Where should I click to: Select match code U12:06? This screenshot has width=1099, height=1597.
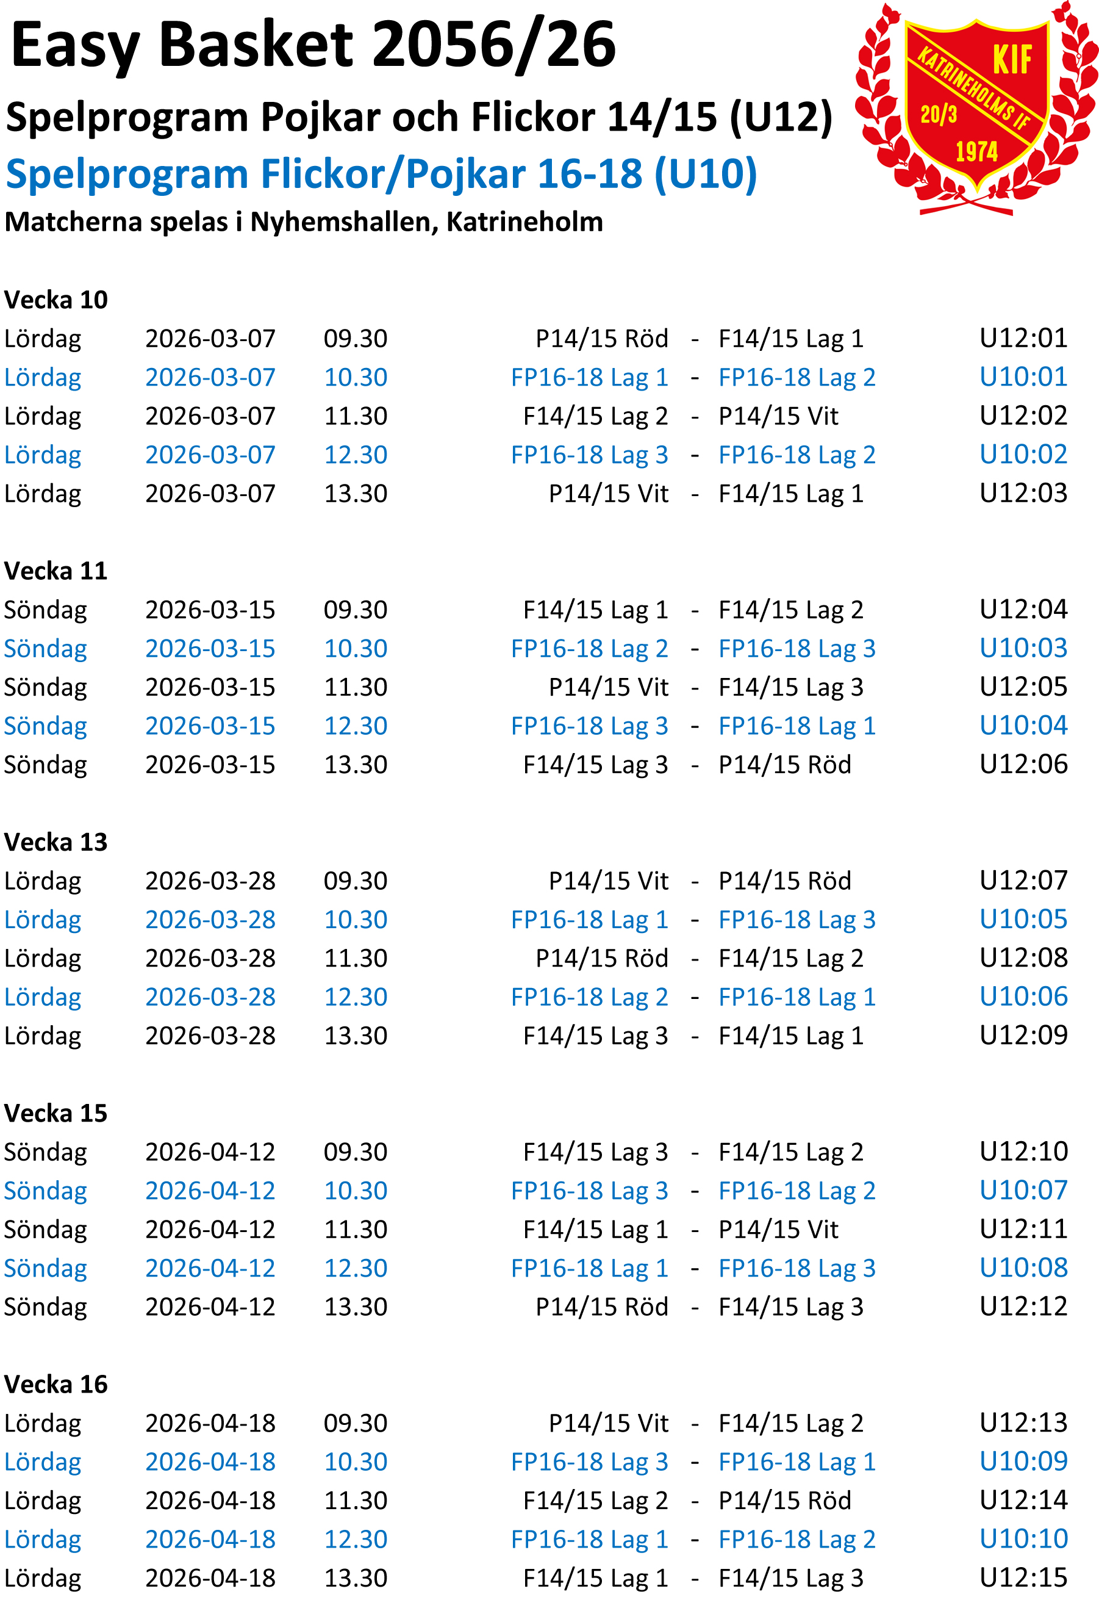tap(1023, 763)
